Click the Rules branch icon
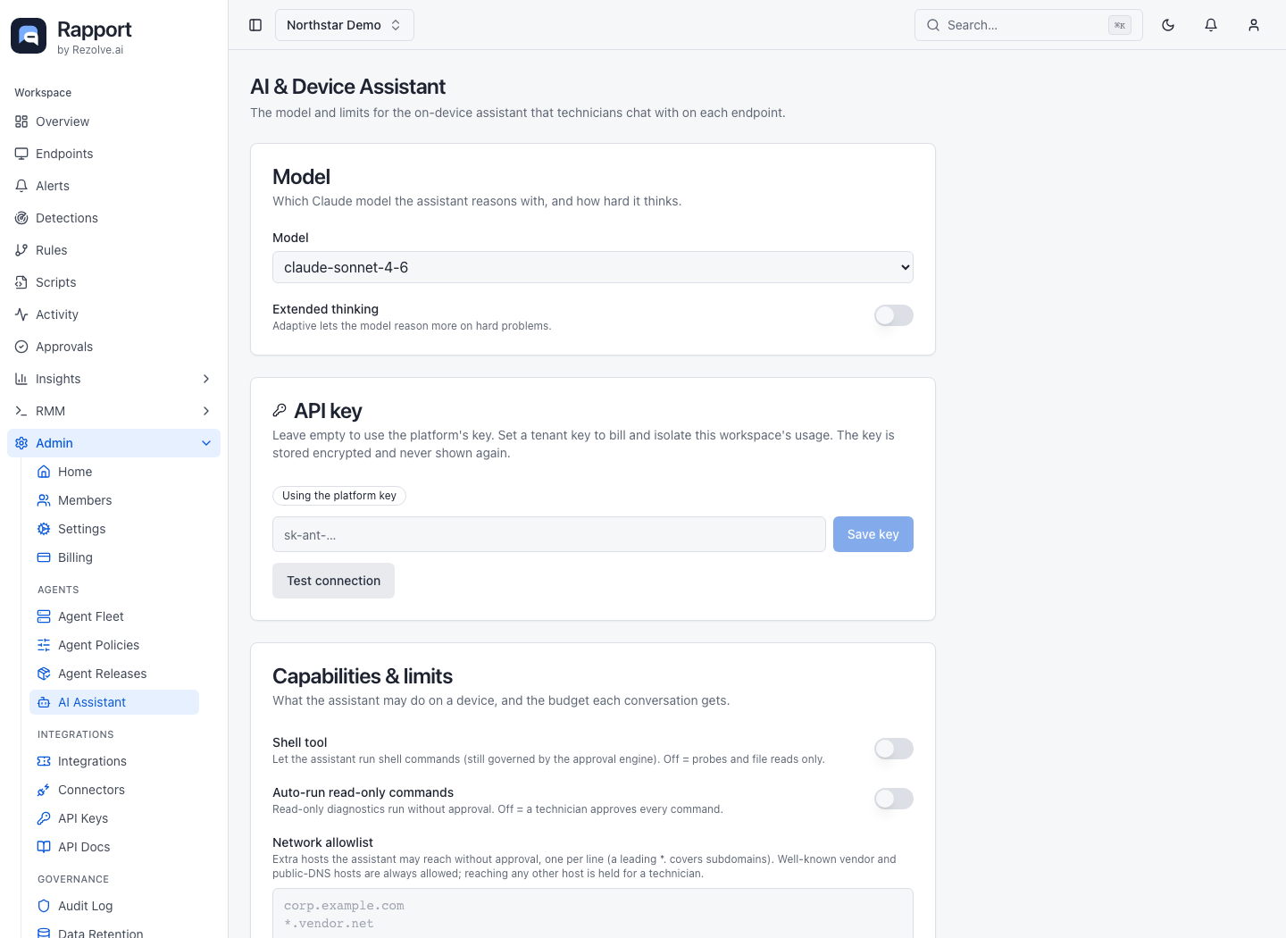The width and height of the screenshot is (1286, 938). pos(21,250)
